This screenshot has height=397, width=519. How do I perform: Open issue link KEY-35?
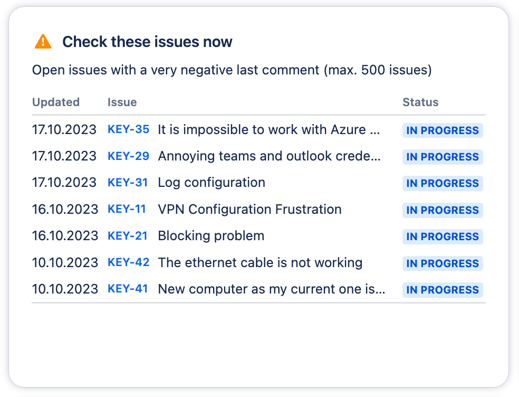[128, 129]
